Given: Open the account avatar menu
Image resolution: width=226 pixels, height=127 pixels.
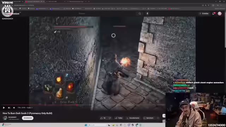Looking at the screenshot, I should pyautogui.click(x=220, y=13).
